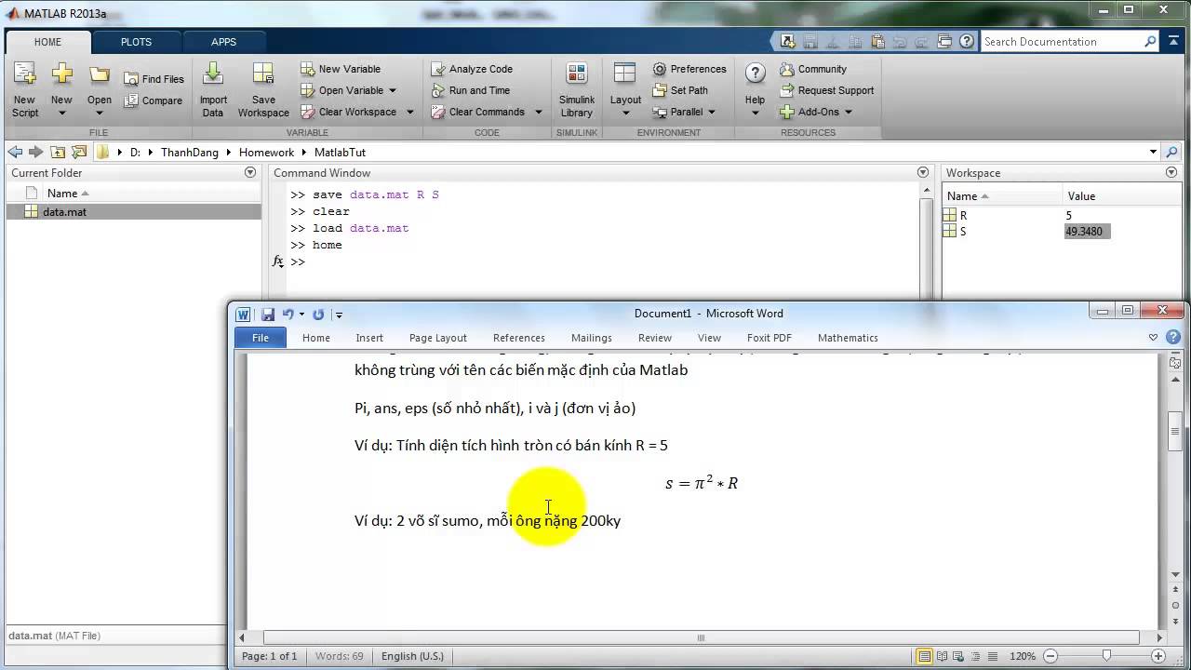The image size is (1191, 670).
Task: Go forward in MATLAB folder history
Action: [x=36, y=152]
